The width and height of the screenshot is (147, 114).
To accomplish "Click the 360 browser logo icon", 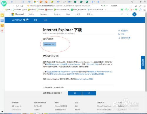I will (x=4, y=4).
